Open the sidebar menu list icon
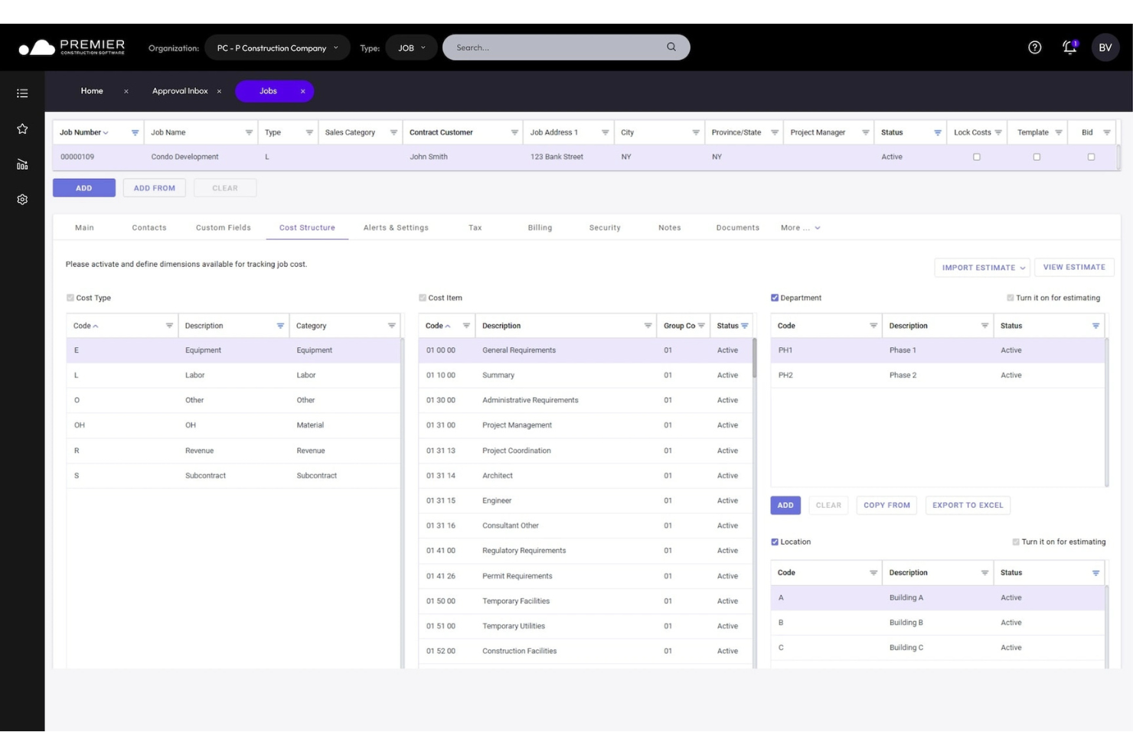This screenshot has width=1133, height=755. [22, 93]
